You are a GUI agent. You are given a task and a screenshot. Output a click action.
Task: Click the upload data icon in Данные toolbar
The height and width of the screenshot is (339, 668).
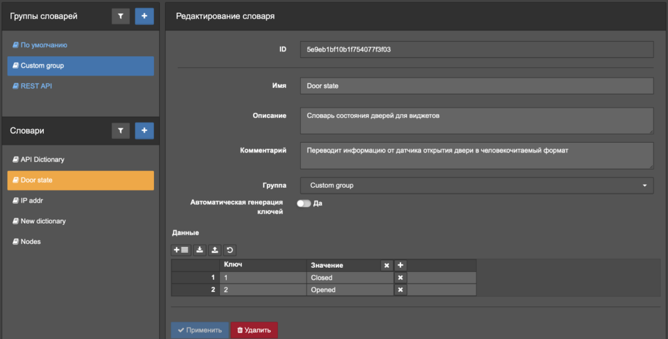[x=215, y=250]
